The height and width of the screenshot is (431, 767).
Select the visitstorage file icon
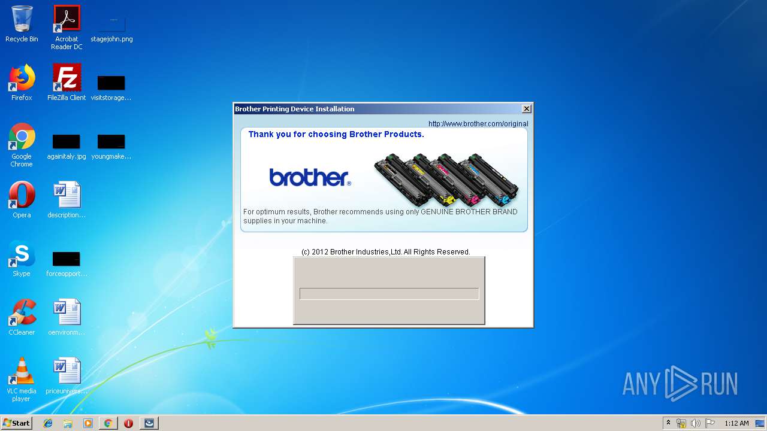tap(111, 87)
